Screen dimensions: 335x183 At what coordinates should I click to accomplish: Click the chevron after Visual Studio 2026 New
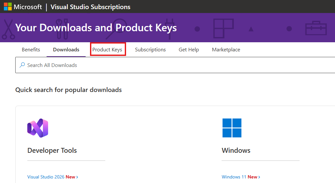(77, 177)
